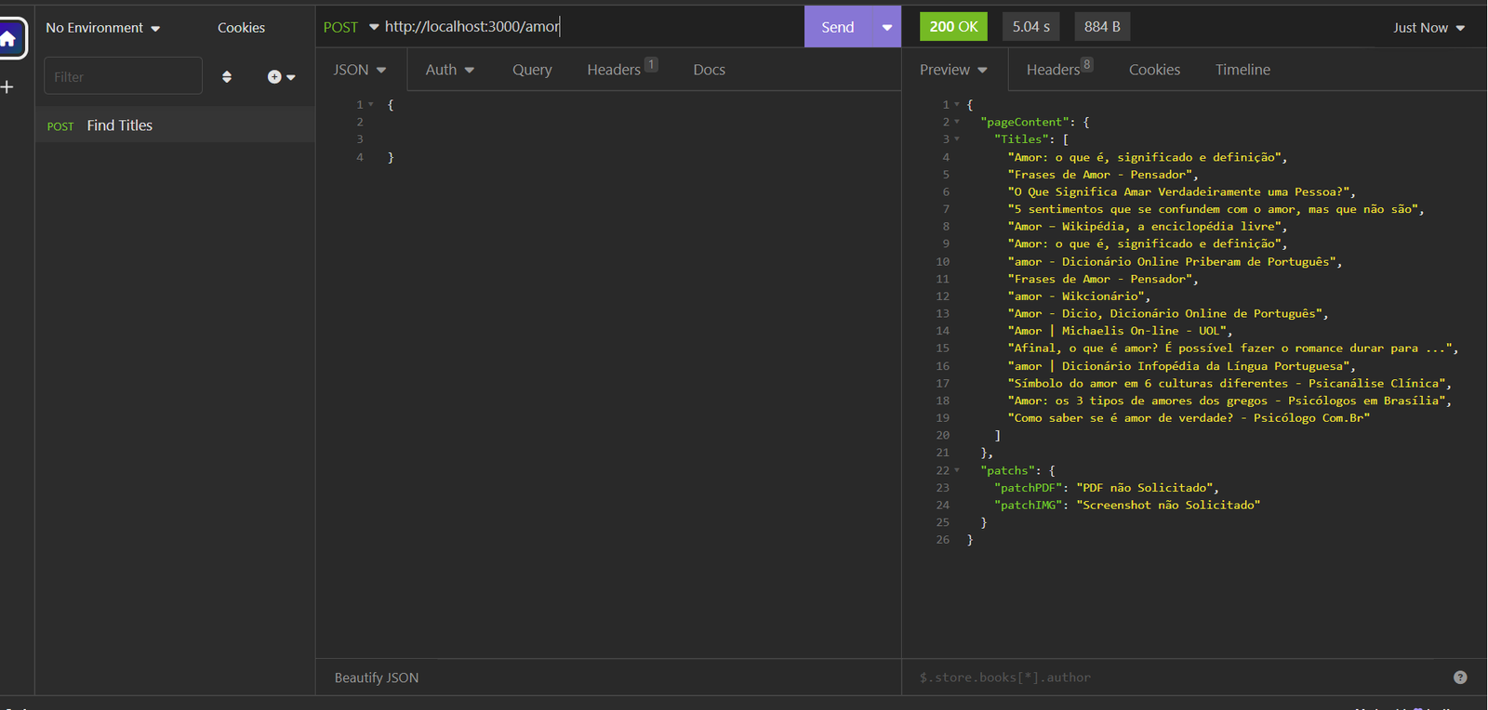Switch to the request Headers tab
1488x710 pixels.
click(621, 69)
